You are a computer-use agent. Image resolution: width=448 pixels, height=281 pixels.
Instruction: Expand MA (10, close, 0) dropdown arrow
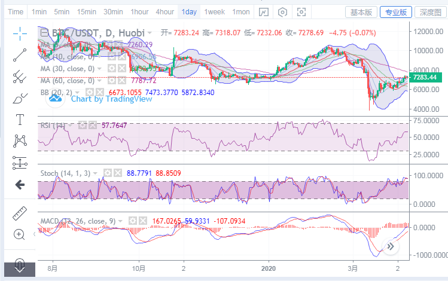pos(99,57)
